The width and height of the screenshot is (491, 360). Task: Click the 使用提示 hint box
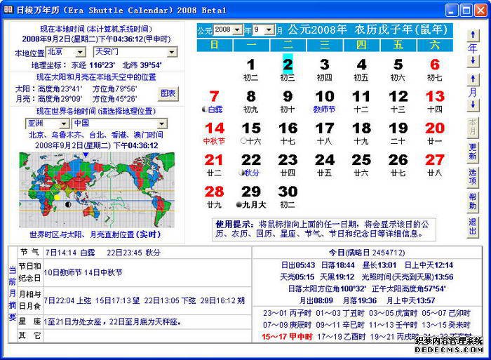323,229
